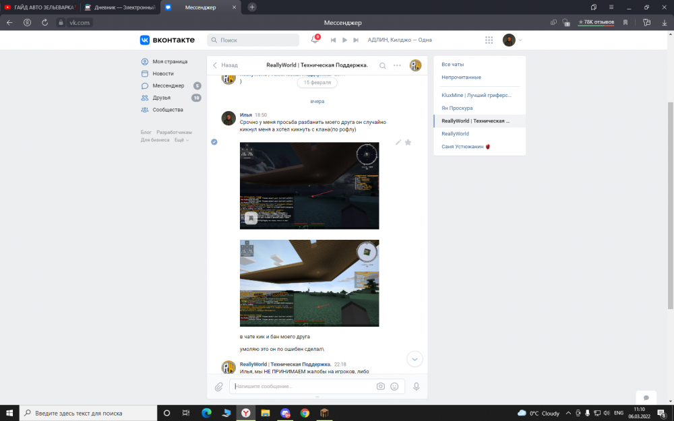Go back with Назад button
Image resolution: width=674 pixels, height=421 pixels.
[225, 65]
